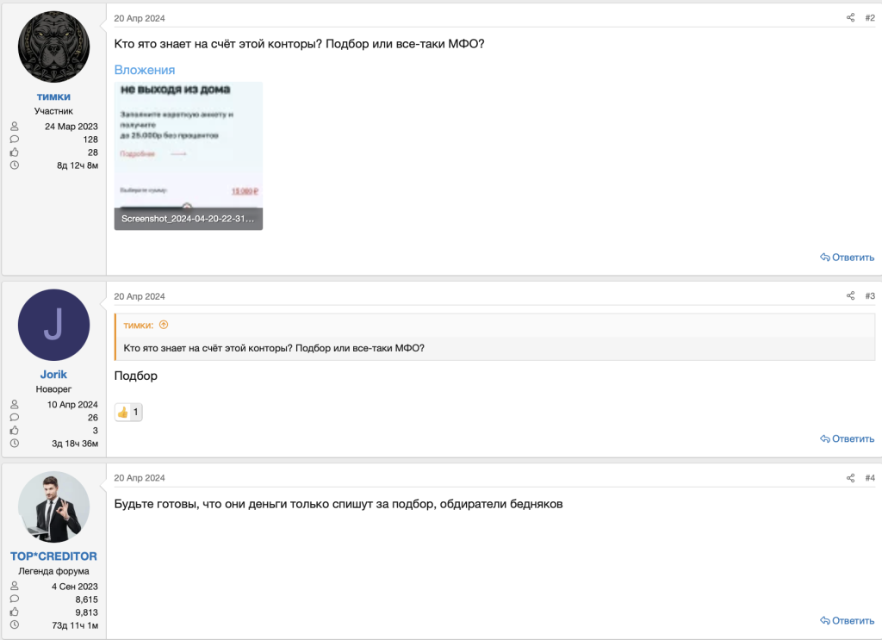
Task: Open the attached Screenshot thumbnail
Action: pos(189,156)
